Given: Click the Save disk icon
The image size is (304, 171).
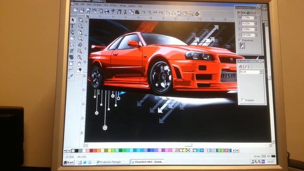Looking at the screenshot, I should [x=88, y=10].
